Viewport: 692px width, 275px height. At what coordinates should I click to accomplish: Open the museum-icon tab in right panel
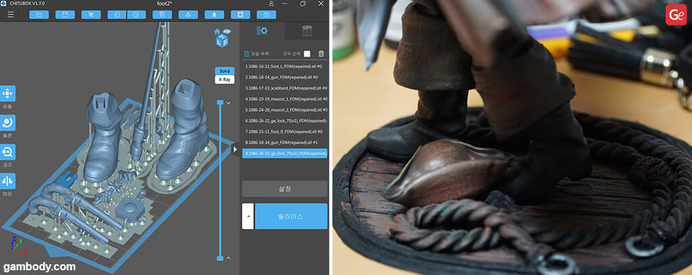click(x=305, y=31)
